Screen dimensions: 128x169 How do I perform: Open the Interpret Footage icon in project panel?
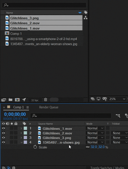tap(4, 100)
